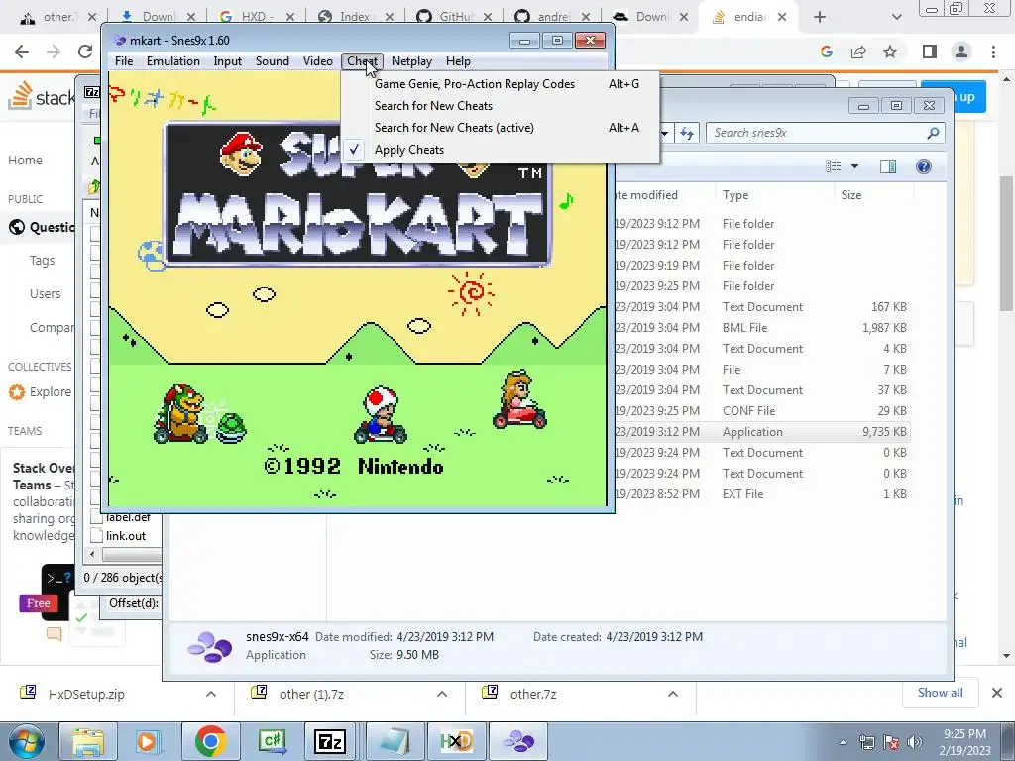
Task: Open the File menu in Snes9x
Action: (x=124, y=61)
